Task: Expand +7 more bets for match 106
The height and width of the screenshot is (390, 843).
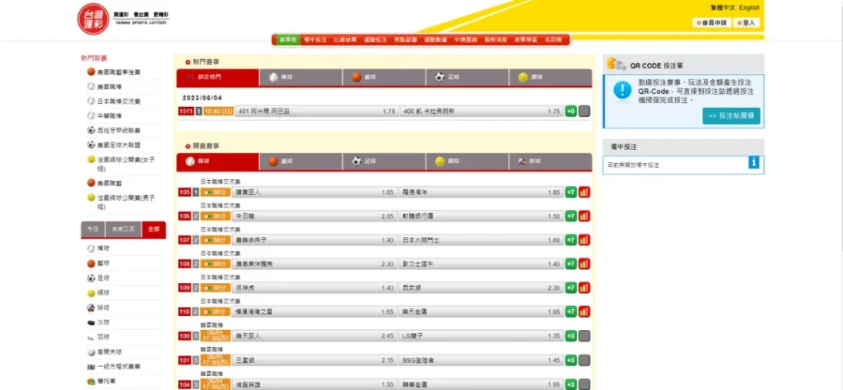Action: pyautogui.click(x=571, y=216)
